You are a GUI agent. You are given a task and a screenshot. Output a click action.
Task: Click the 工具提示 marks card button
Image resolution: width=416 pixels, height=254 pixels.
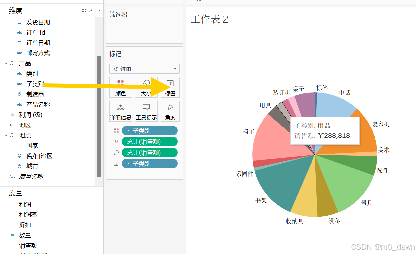[x=146, y=111]
